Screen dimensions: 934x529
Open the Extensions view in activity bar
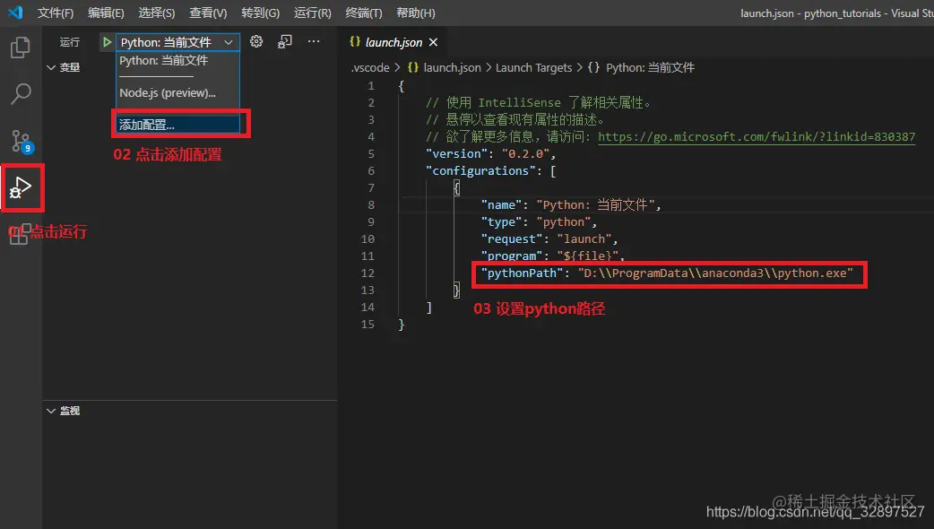[19, 235]
